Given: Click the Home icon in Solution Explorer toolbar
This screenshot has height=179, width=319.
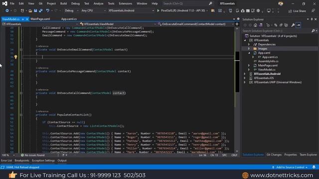Looking at the screenshot, I should click(x=255, y=25).
